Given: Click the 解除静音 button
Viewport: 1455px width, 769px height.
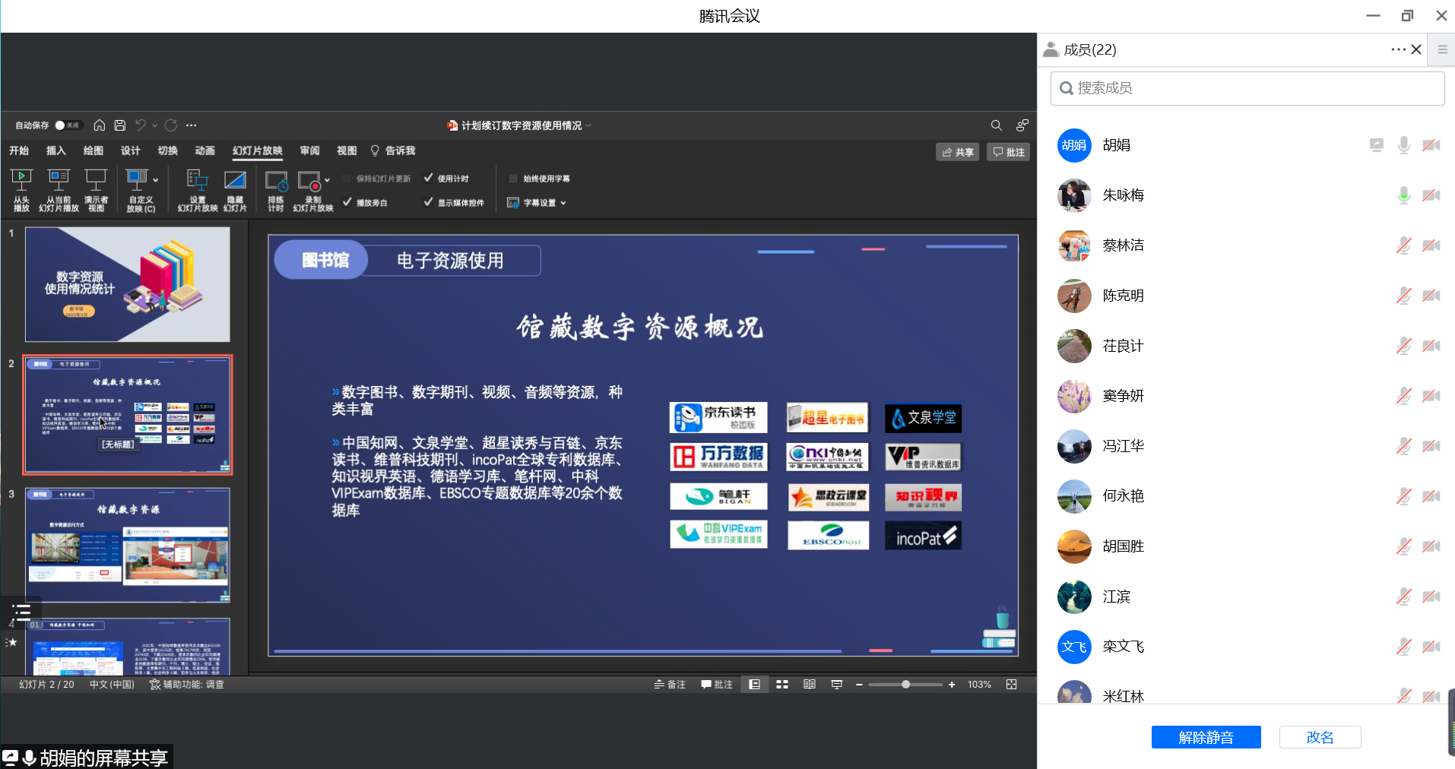Looking at the screenshot, I should [1206, 737].
